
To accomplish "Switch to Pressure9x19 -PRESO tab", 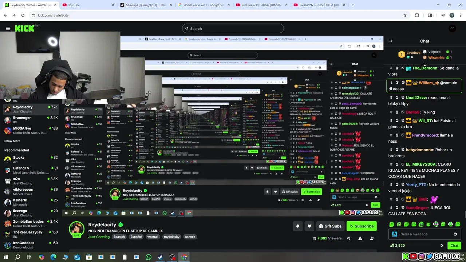I will 261,5.
